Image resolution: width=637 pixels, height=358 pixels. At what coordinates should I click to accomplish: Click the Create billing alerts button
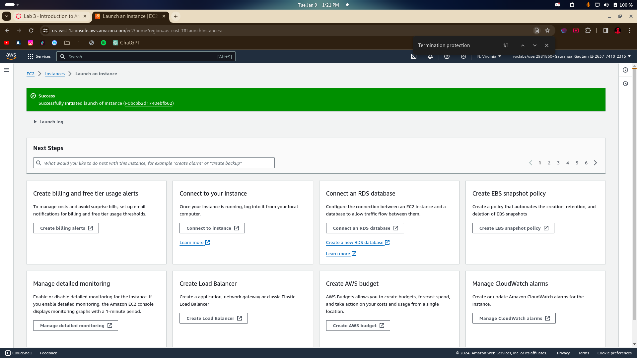click(x=66, y=228)
